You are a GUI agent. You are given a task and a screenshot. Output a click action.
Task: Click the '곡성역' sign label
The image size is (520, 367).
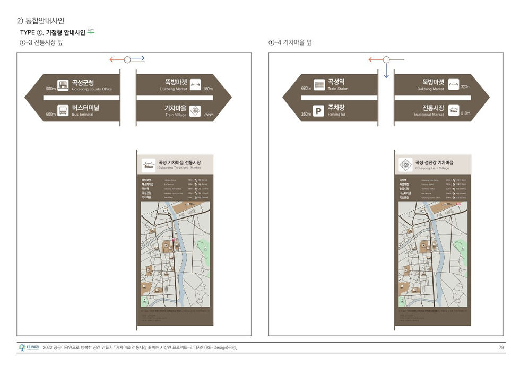pyautogui.click(x=336, y=82)
